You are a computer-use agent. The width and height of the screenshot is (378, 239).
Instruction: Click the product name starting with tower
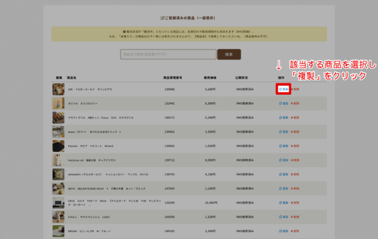click(x=94, y=132)
